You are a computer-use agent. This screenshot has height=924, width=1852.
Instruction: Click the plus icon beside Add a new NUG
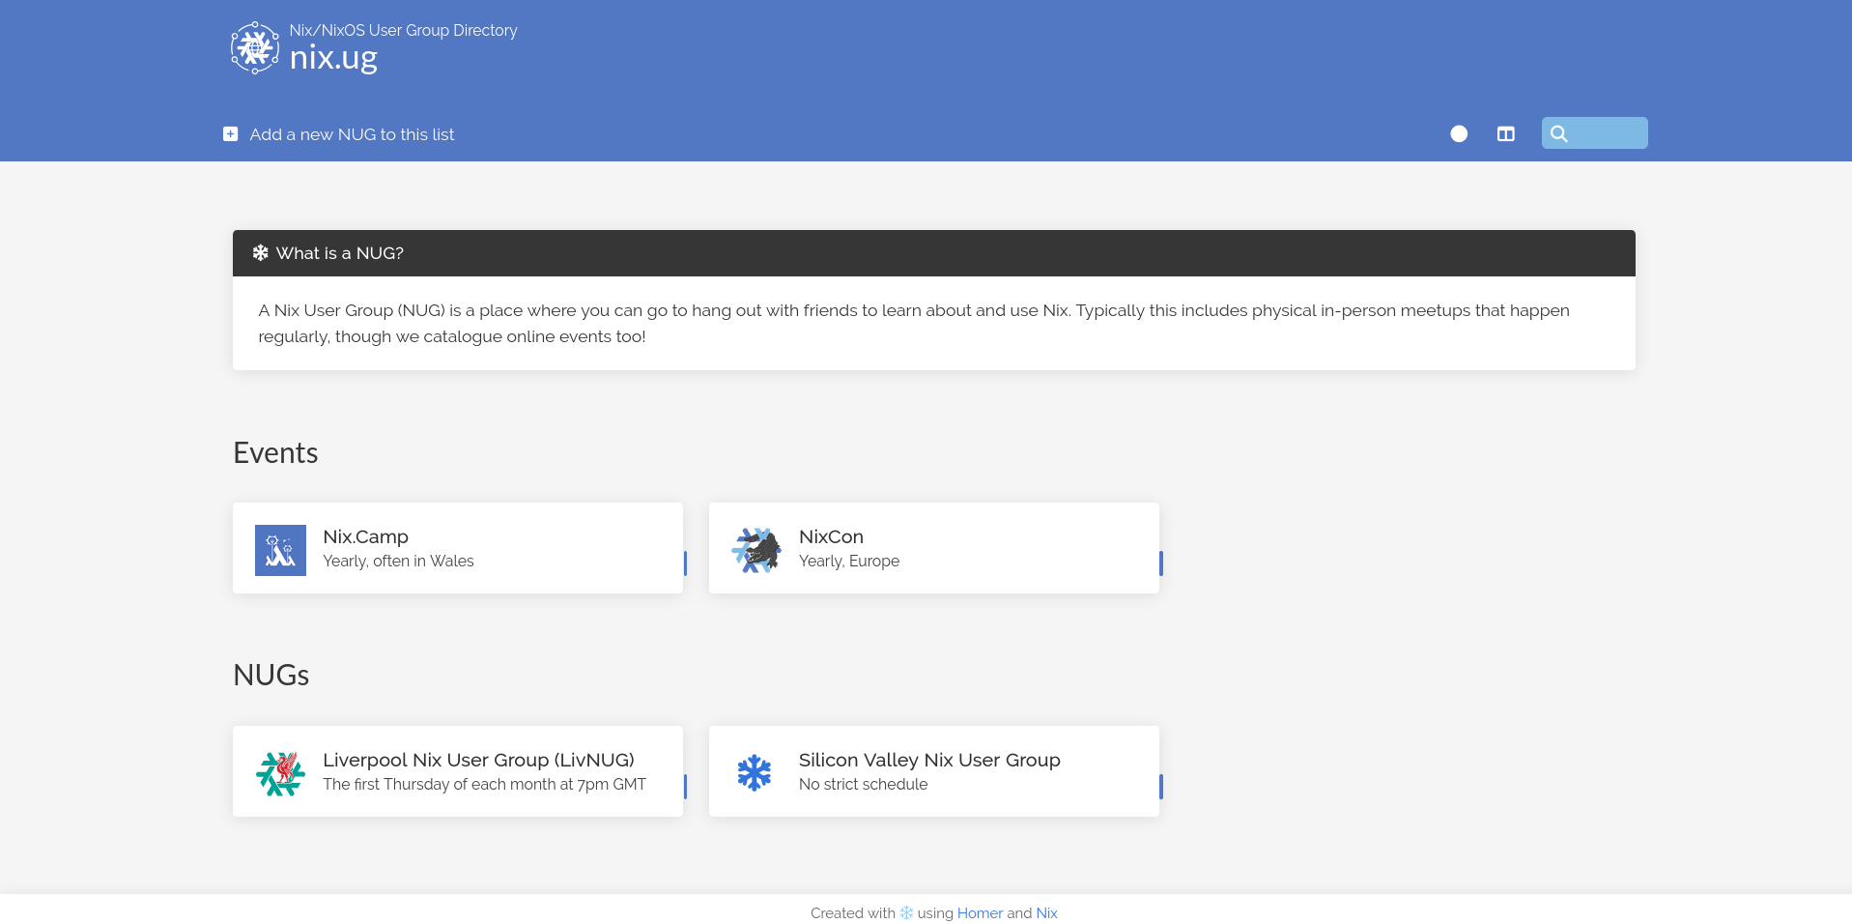230,134
